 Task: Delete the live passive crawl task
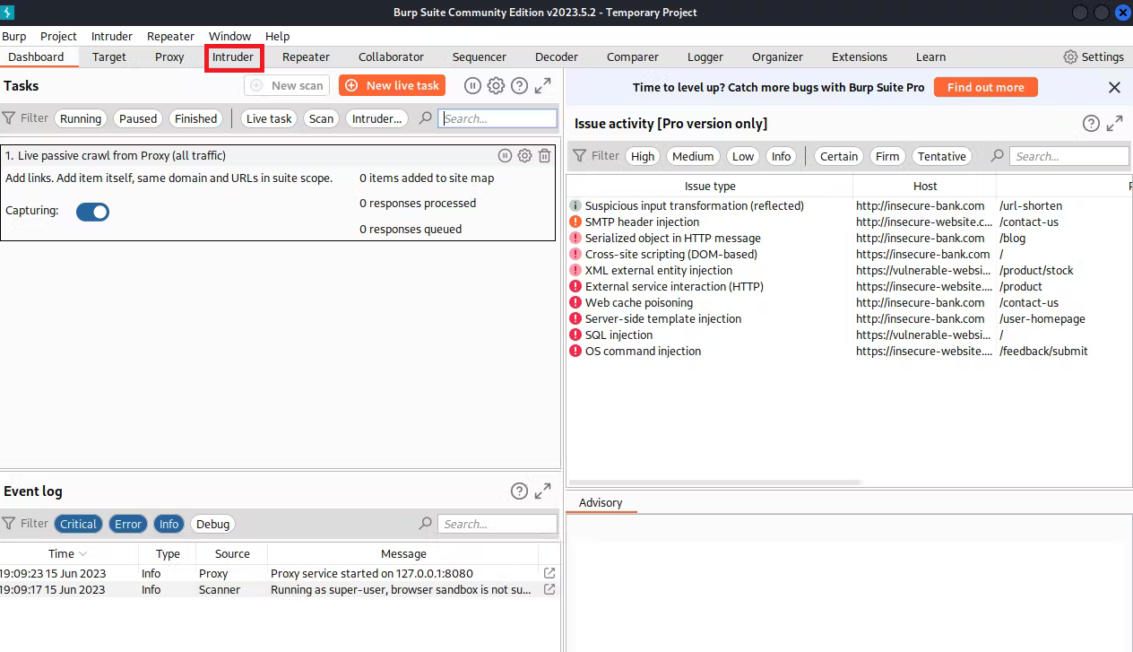(x=544, y=156)
